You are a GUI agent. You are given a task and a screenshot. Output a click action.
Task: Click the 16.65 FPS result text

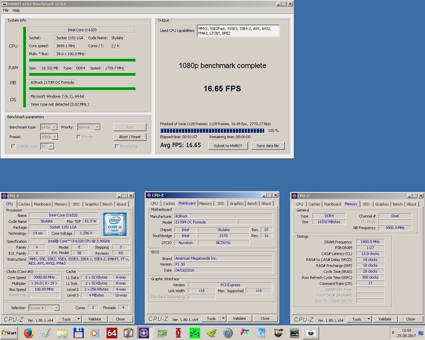(x=222, y=89)
